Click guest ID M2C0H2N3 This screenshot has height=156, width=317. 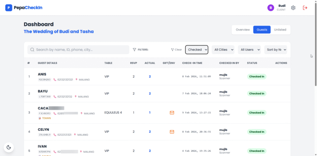pos(45,80)
